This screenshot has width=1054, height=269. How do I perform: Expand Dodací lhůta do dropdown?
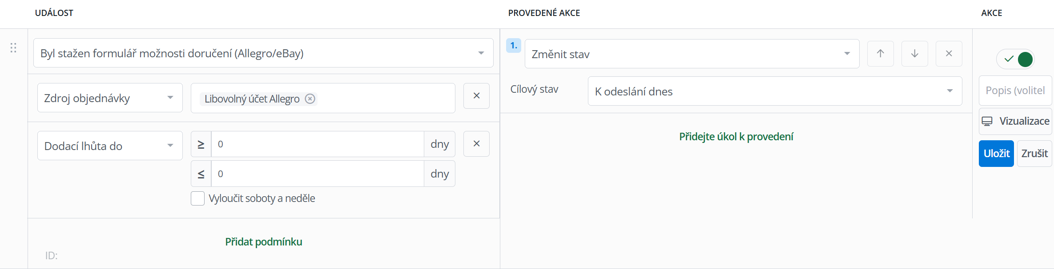tap(110, 146)
